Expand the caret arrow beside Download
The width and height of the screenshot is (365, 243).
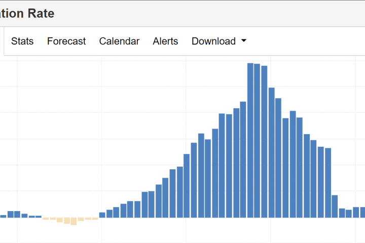pos(244,42)
